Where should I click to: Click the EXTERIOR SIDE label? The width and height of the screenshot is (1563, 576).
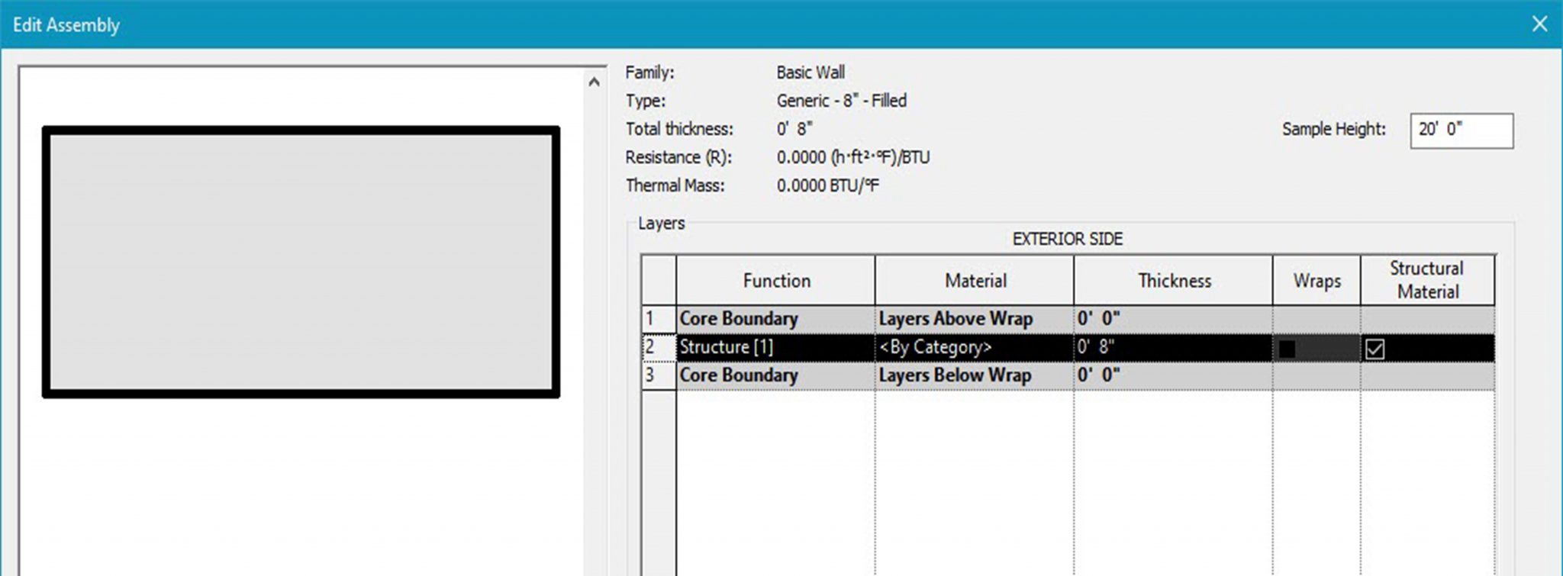(x=1067, y=239)
